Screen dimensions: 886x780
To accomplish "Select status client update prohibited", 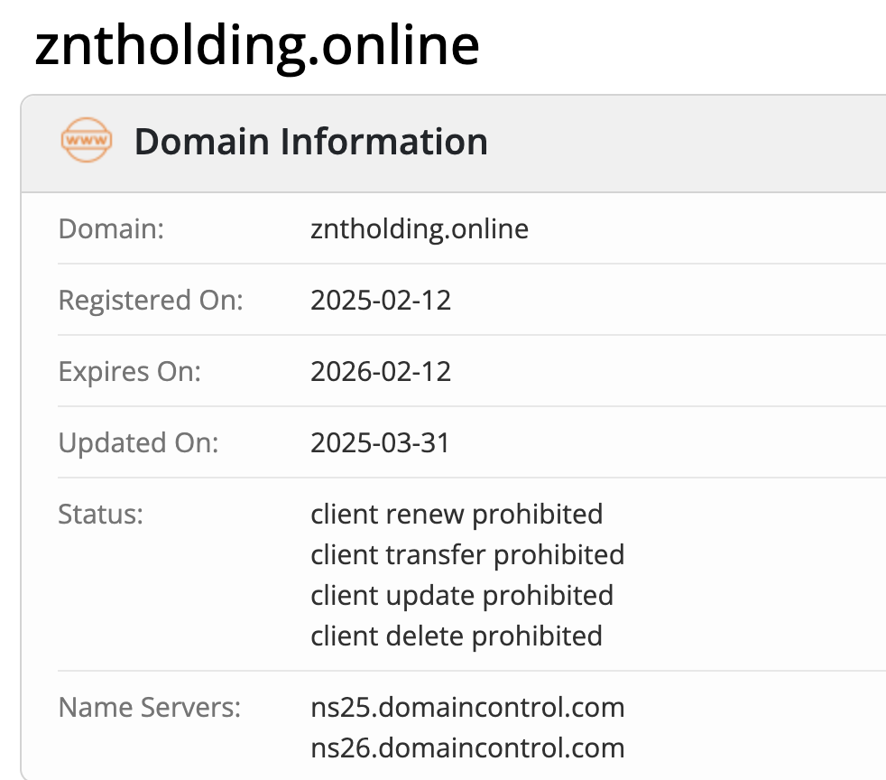I will click(462, 596).
